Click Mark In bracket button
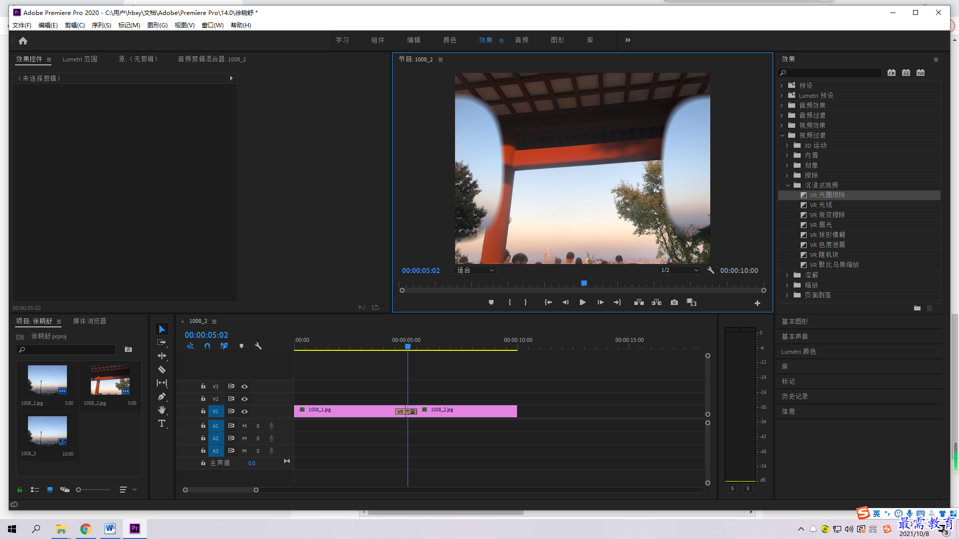 509,302
